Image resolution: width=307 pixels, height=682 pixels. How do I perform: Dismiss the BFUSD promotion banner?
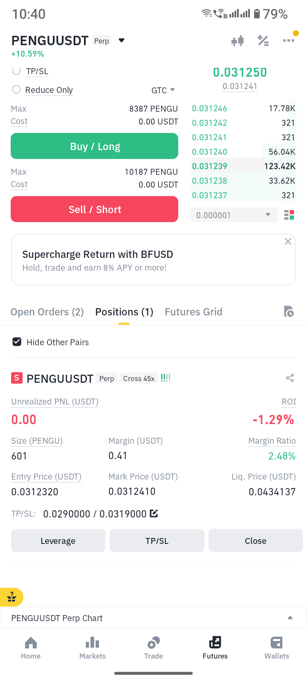(288, 242)
